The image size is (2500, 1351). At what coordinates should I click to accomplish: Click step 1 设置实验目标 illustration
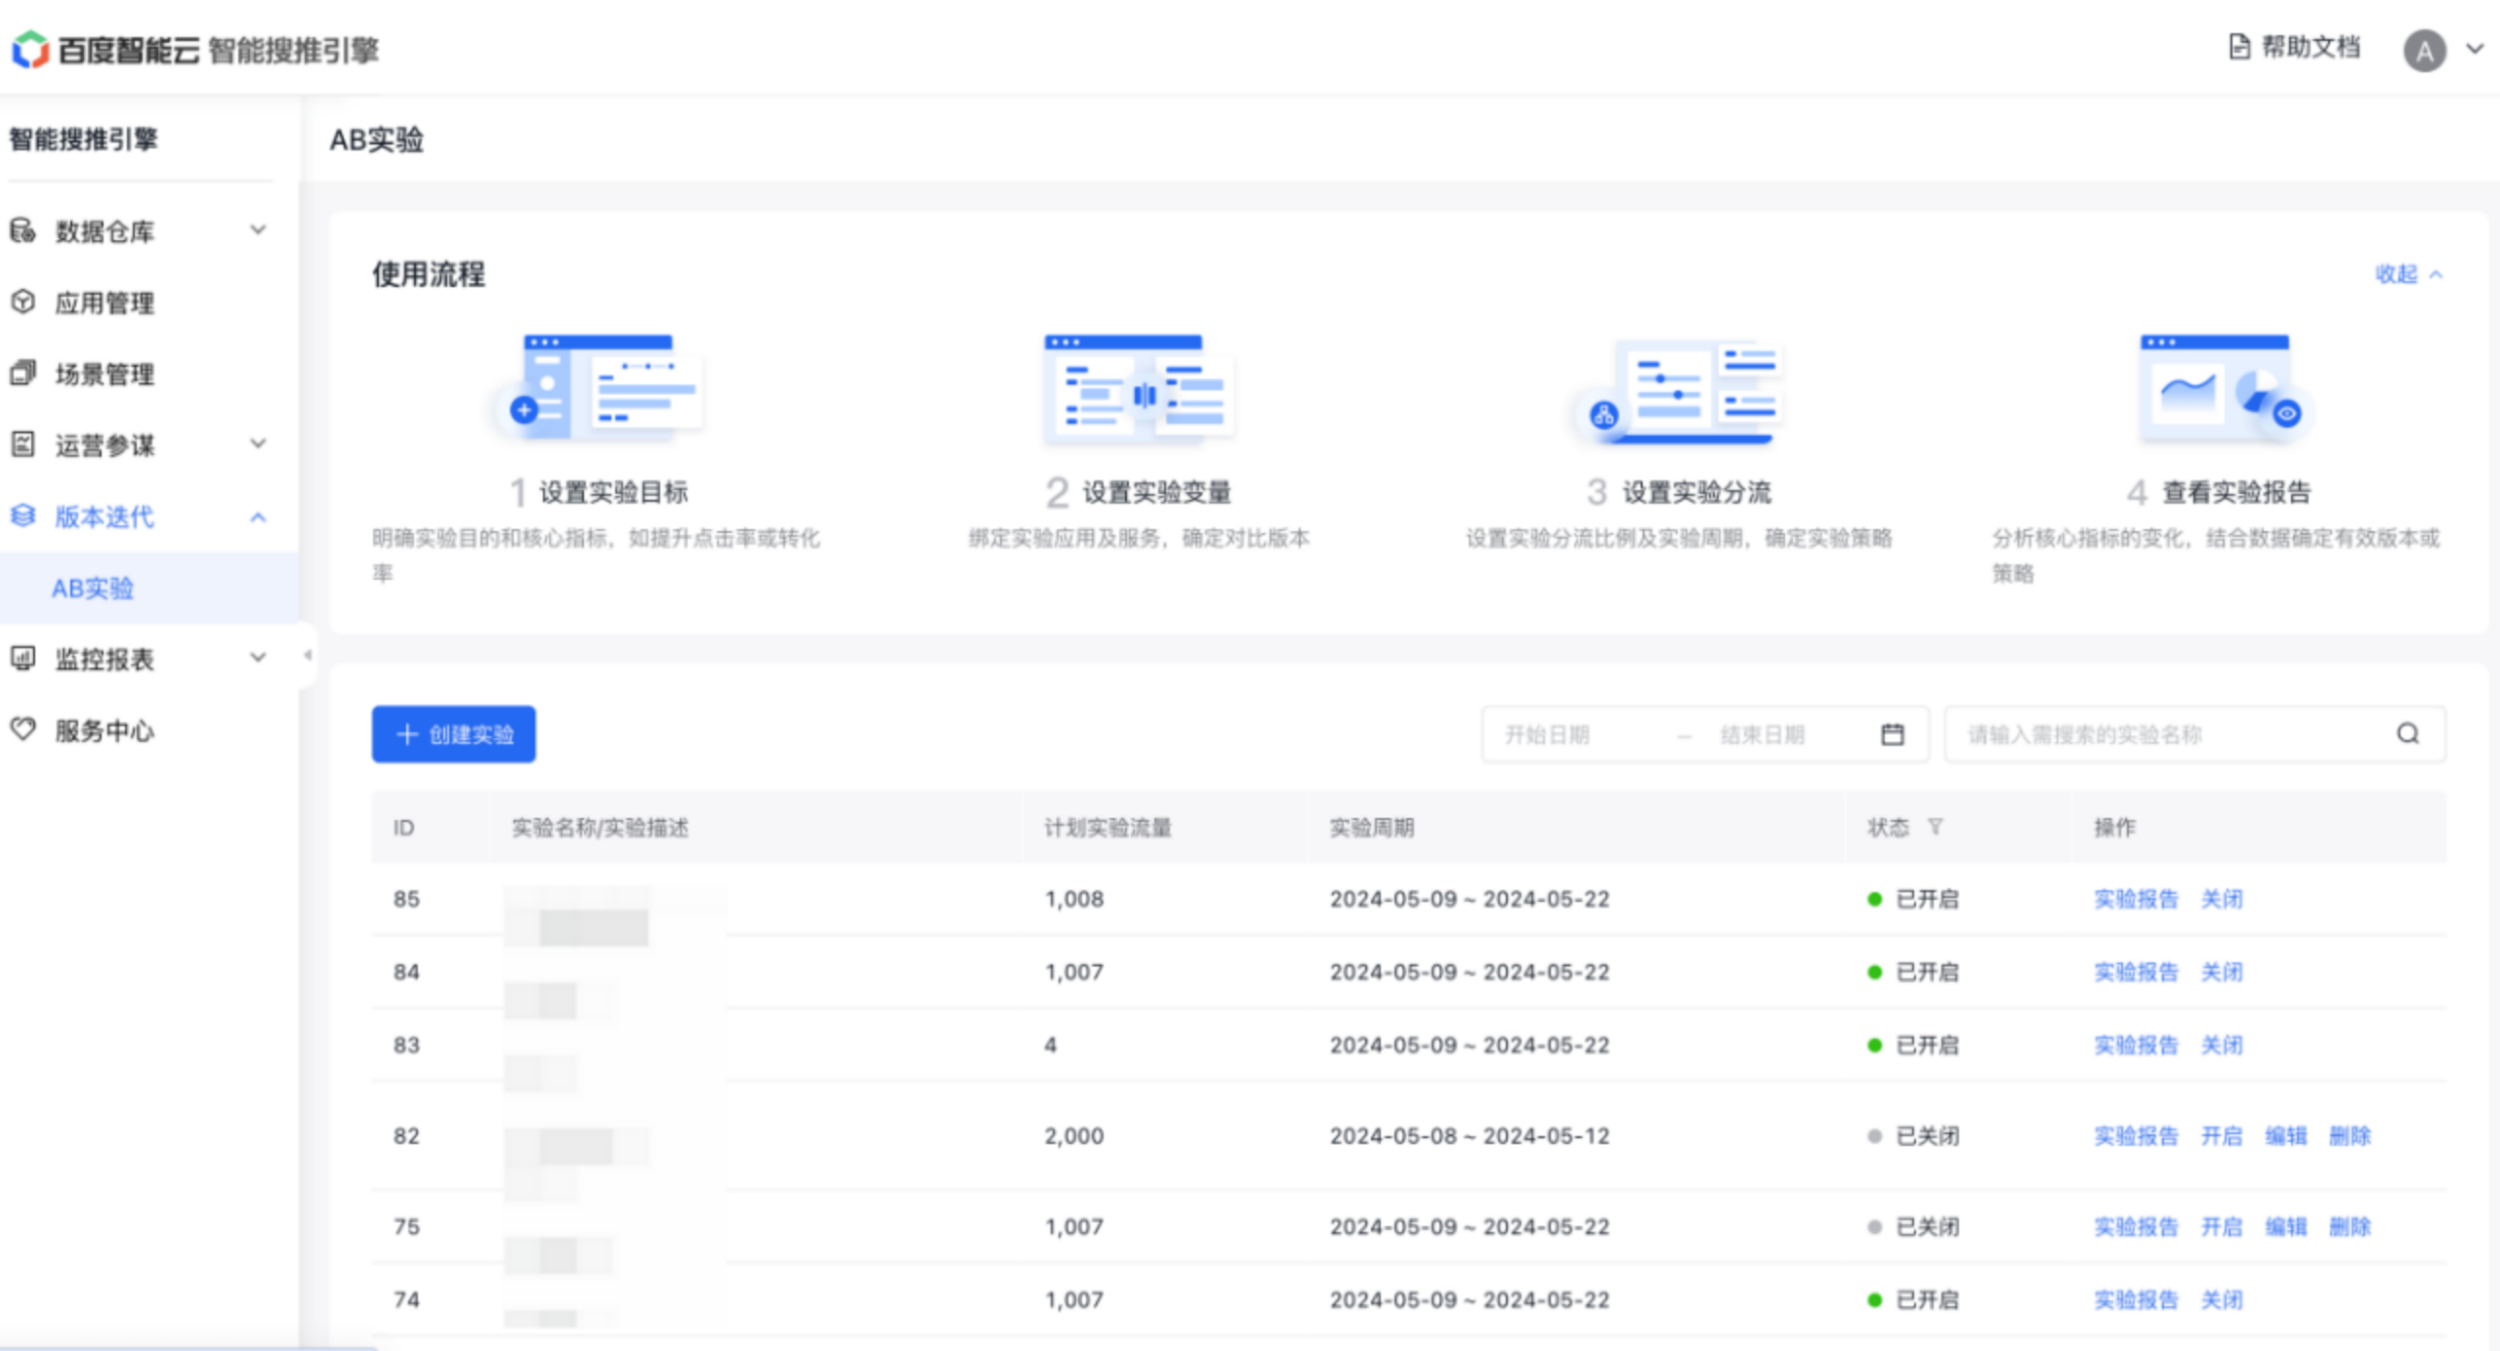pos(600,389)
